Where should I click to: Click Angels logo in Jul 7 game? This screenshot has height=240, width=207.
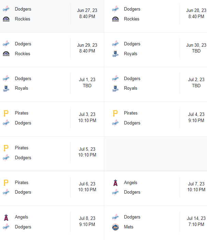point(115,183)
